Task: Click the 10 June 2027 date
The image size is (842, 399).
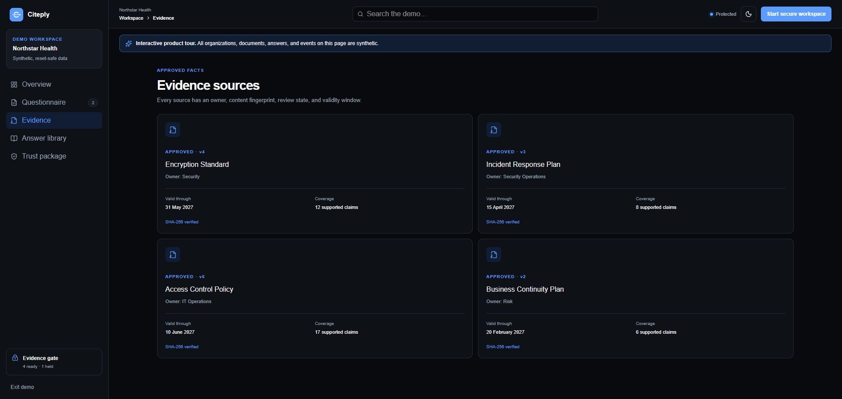Action: [180, 332]
